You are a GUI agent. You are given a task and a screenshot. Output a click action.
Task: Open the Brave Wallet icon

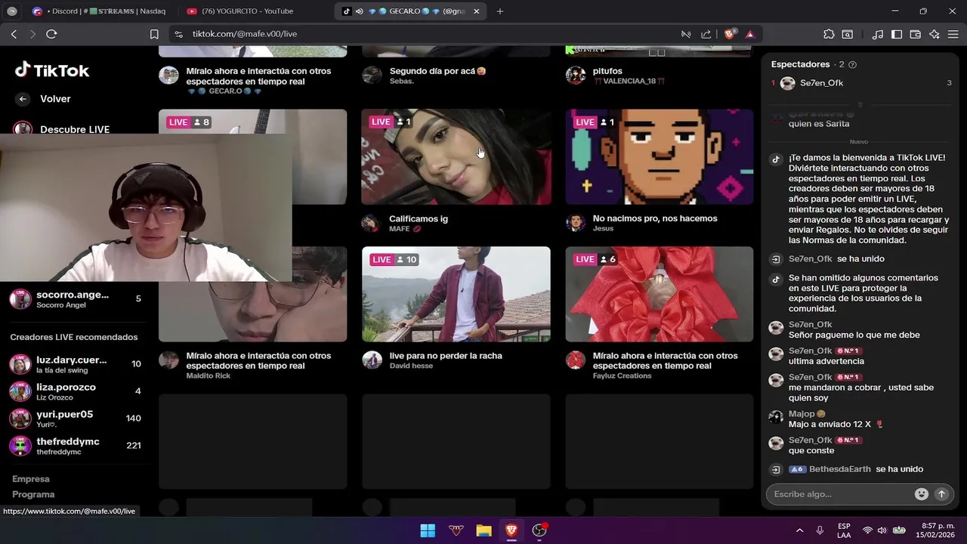(x=916, y=34)
